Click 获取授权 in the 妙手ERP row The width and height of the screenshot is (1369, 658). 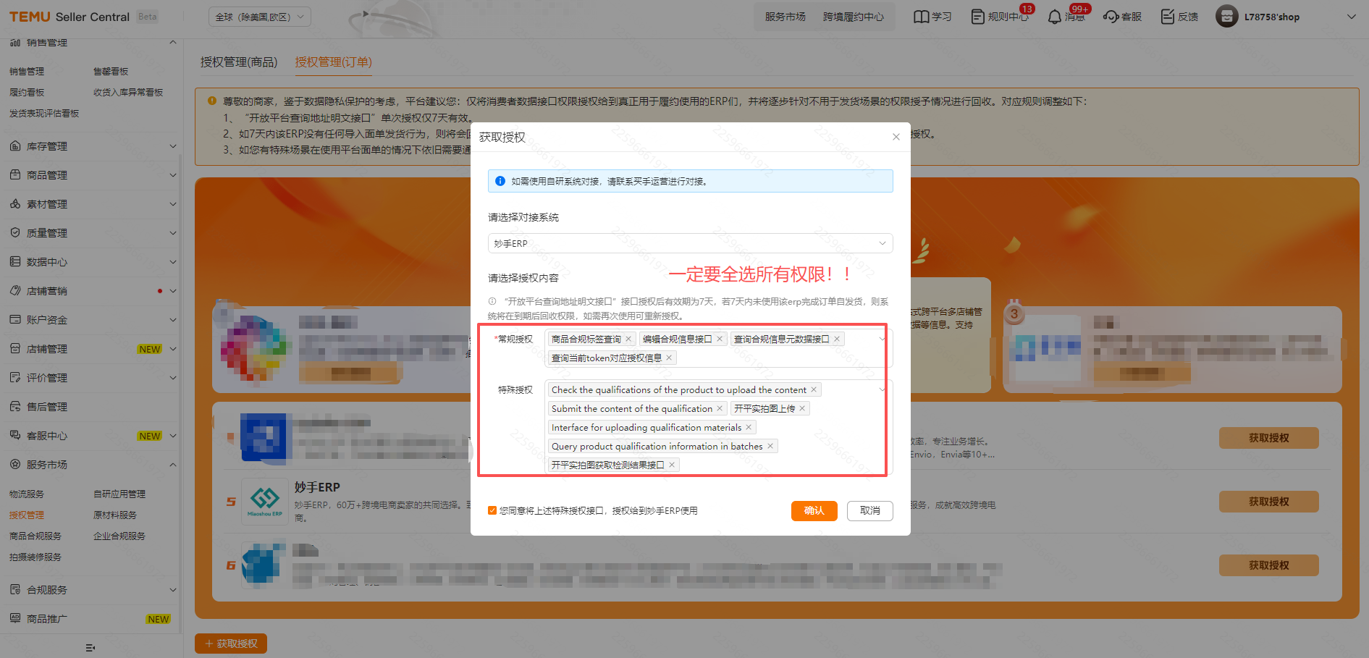coord(1268,502)
